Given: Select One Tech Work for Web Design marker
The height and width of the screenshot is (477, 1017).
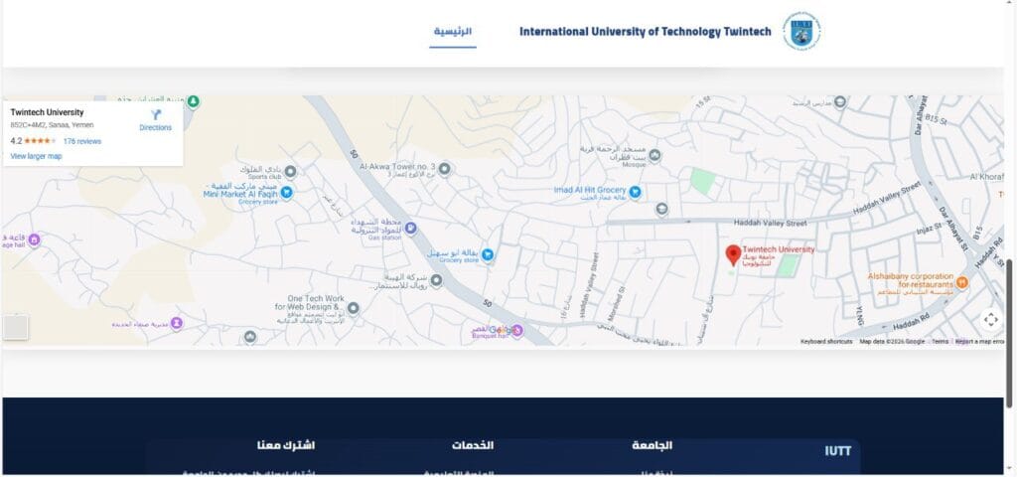Looking at the screenshot, I should coord(353,308).
